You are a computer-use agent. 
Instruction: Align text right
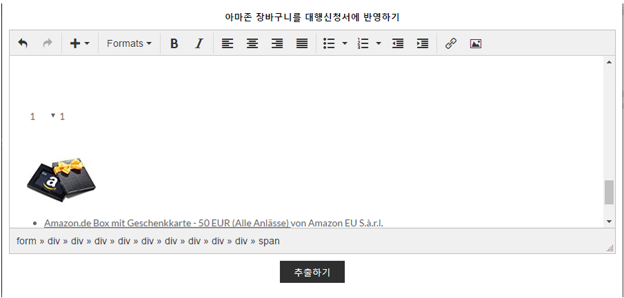tap(277, 43)
